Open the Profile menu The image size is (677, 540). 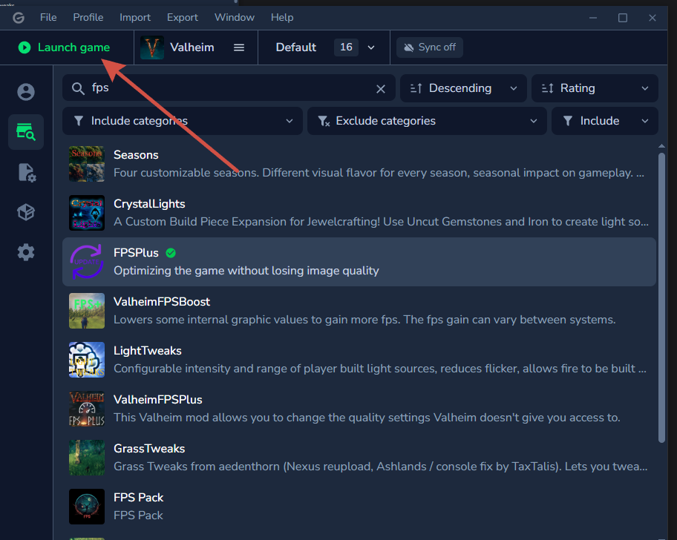click(88, 18)
